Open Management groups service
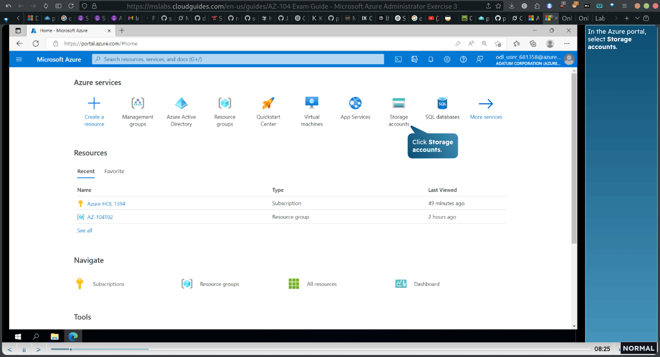660x357 pixels. (138, 112)
